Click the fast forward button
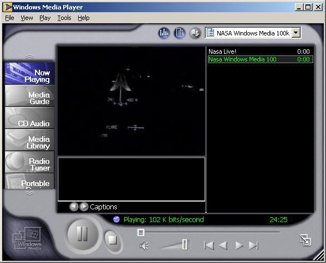 pyautogui.click(x=240, y=246)
